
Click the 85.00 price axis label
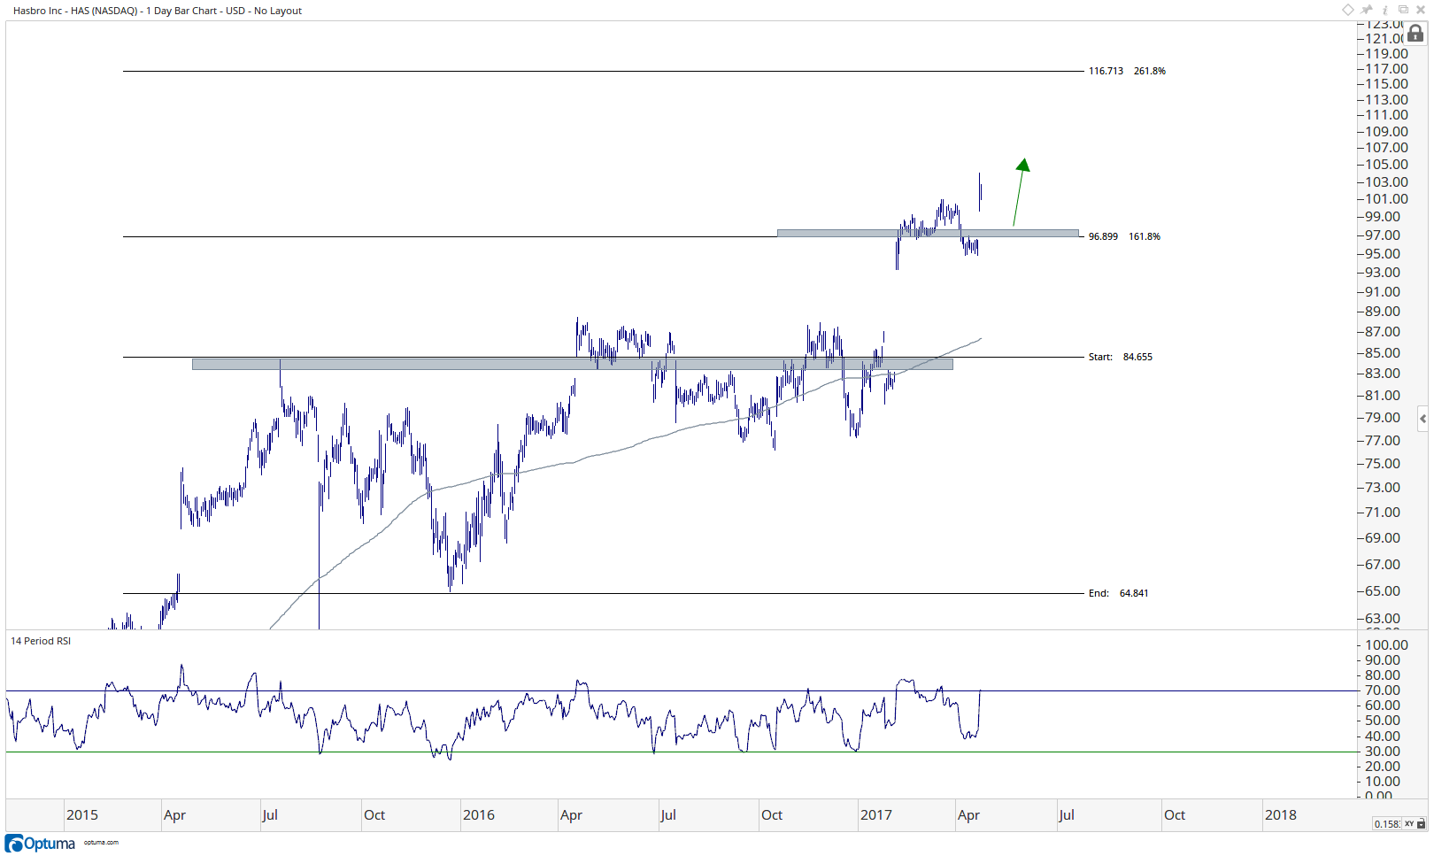(x=1383, y=353)
